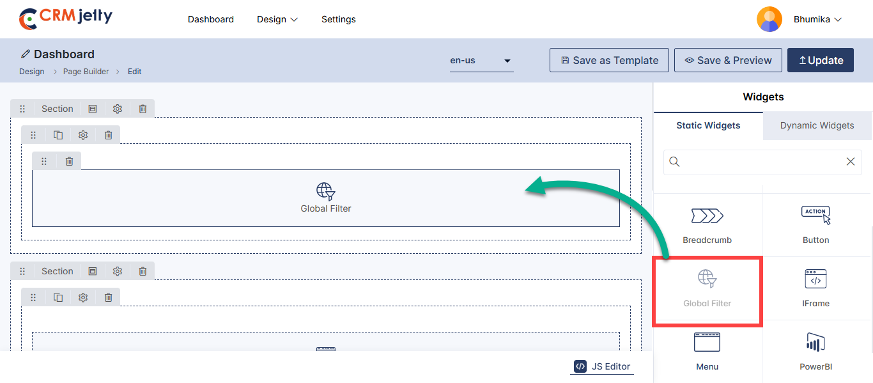Click the Save as Template button
This screenshot has width=873, height=383.
[609, 61]
